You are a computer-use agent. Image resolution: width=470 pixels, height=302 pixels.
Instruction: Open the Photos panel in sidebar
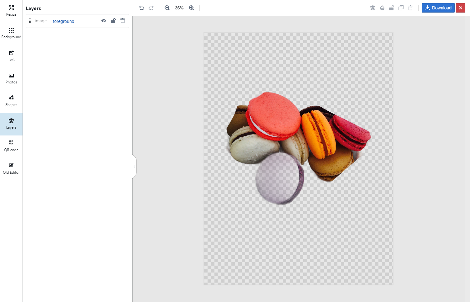tap(11, 79)
